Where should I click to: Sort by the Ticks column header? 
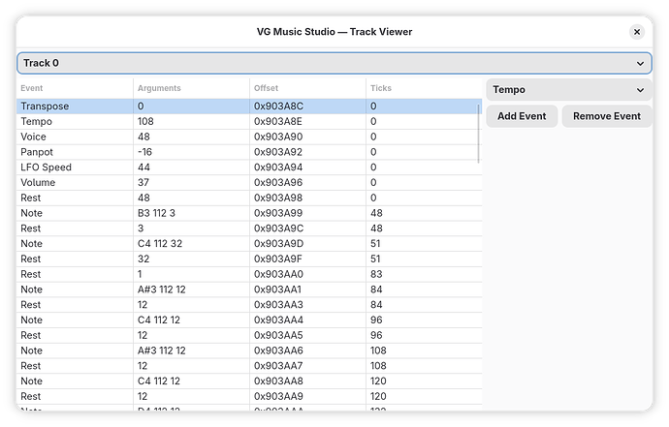click(x=424, y=88)
